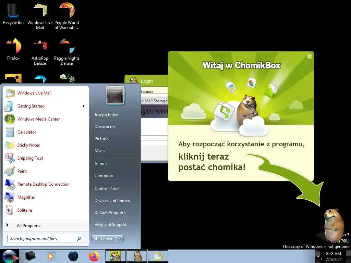
Task: Open Default Programs
Action: [110, 213]
